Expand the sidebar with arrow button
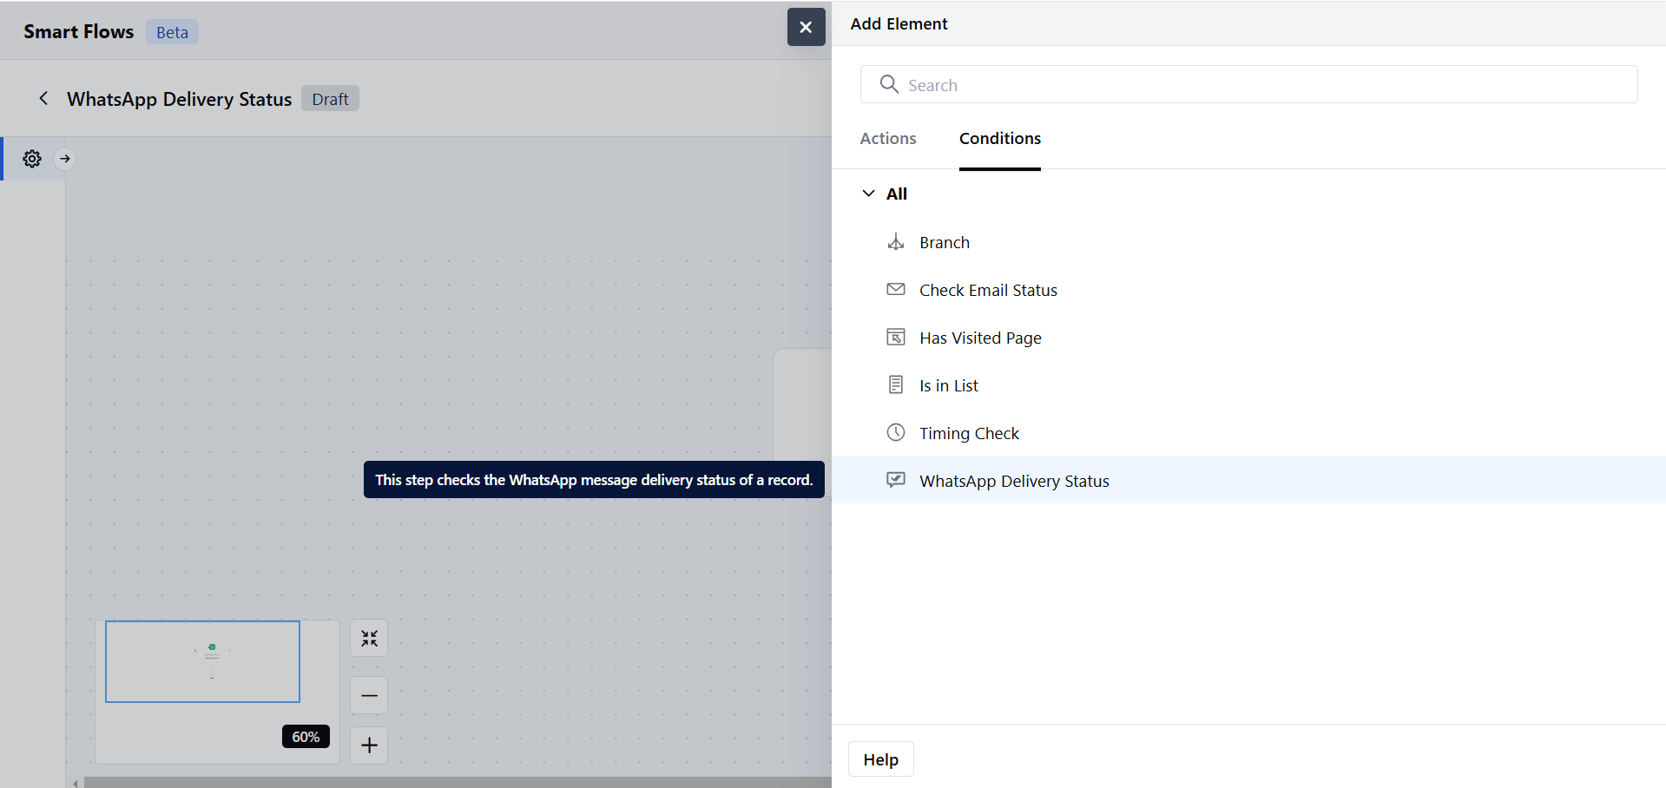 65,159
